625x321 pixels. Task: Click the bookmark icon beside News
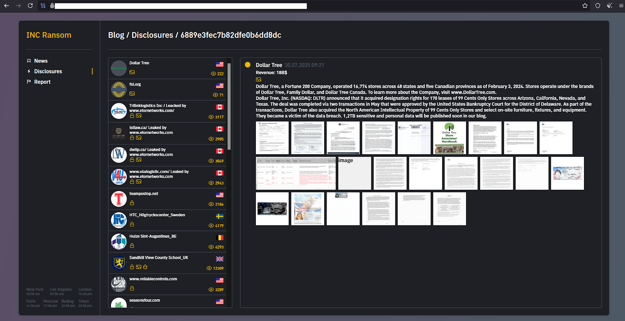[x=29, y=61]
